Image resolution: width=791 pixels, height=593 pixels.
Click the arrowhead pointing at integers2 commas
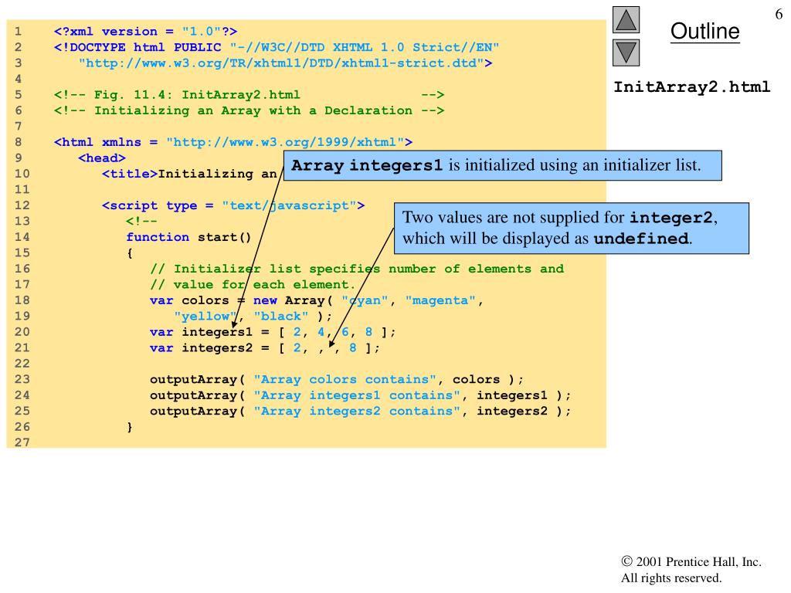(331, 344)
